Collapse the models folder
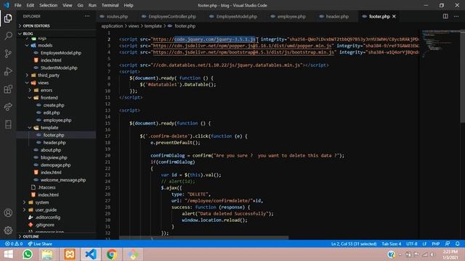Image resolution: width=465 pixels, height=261 pixels. click(45, 45)
